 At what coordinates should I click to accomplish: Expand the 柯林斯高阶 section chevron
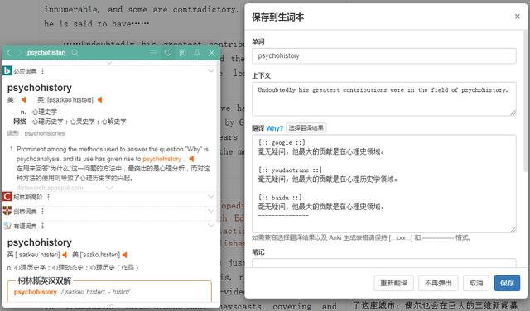click(x=211, y=197)
